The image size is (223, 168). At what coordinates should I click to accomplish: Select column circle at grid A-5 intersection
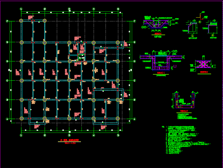118,118
